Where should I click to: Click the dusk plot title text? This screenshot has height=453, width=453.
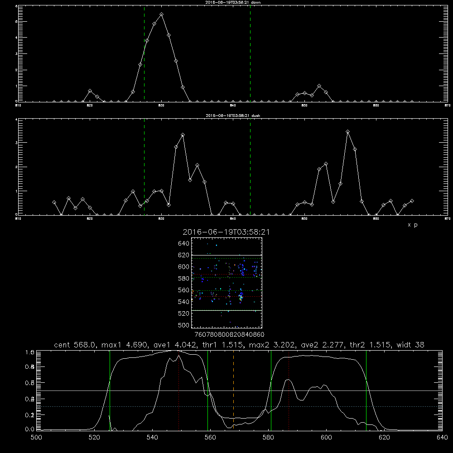(x=233, y=116)
